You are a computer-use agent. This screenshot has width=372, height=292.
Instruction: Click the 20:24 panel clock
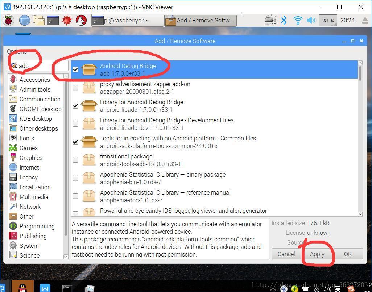[347, 20]
